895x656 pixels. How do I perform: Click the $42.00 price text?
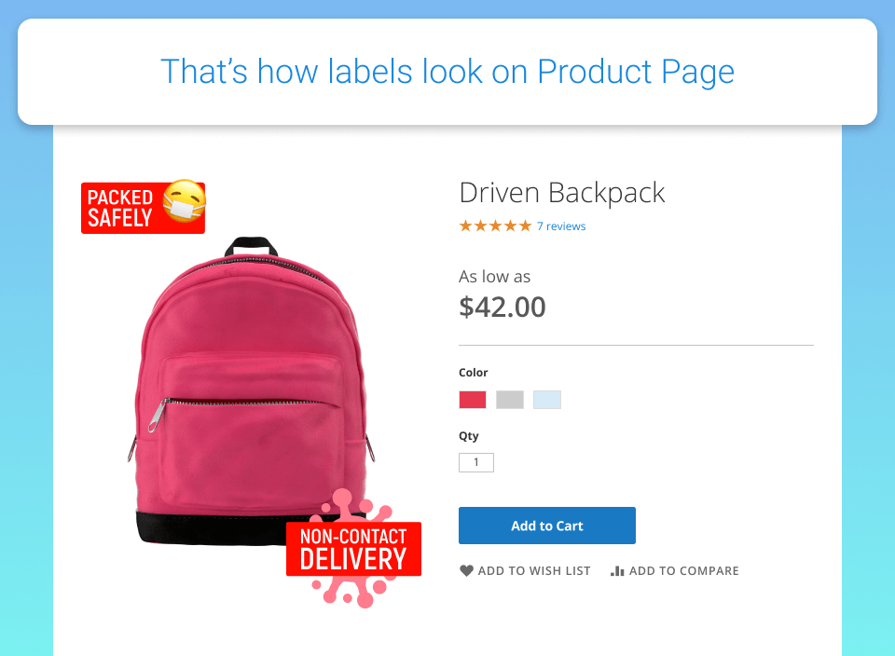[x=503, y=307]
